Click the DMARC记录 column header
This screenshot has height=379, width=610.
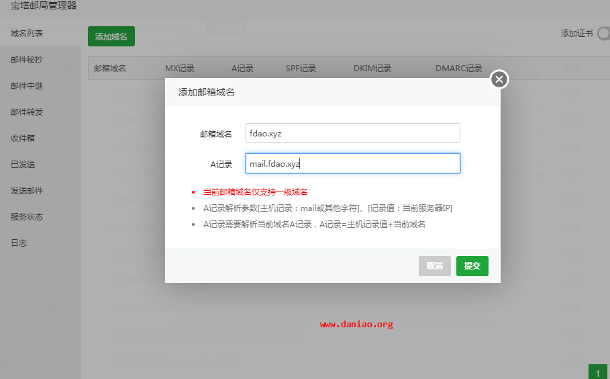tap(458, 68)
